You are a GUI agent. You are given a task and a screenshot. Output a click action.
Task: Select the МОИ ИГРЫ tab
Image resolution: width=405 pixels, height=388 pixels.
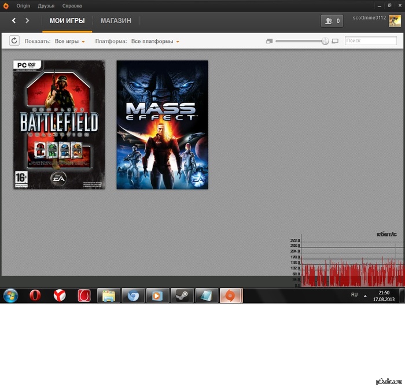(x=67, y=21)
